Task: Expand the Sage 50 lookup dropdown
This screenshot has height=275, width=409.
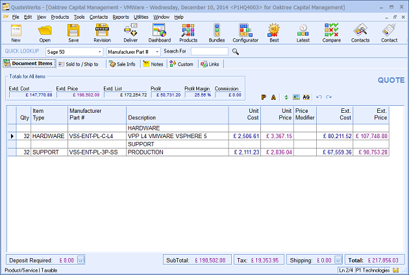Action: click(98, 51)
